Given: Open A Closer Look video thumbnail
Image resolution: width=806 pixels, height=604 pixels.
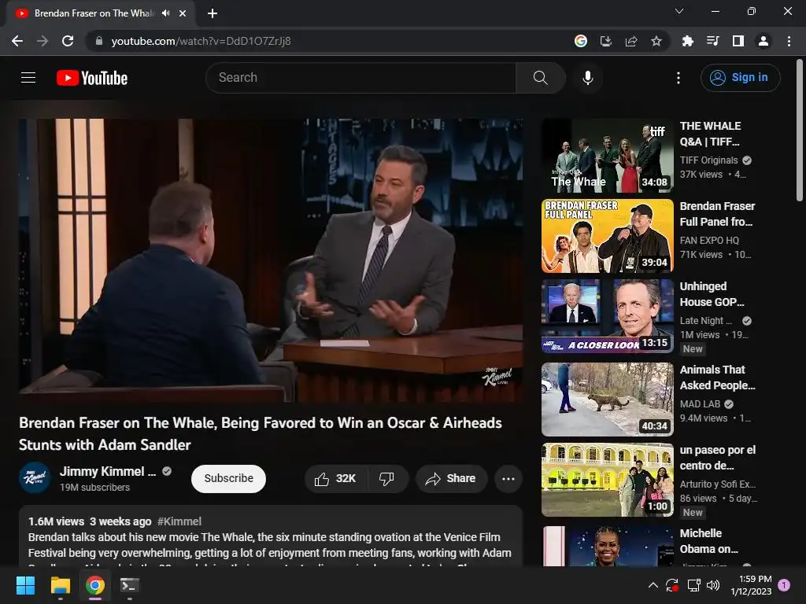Looking at the screenshot, I should 608,316.
